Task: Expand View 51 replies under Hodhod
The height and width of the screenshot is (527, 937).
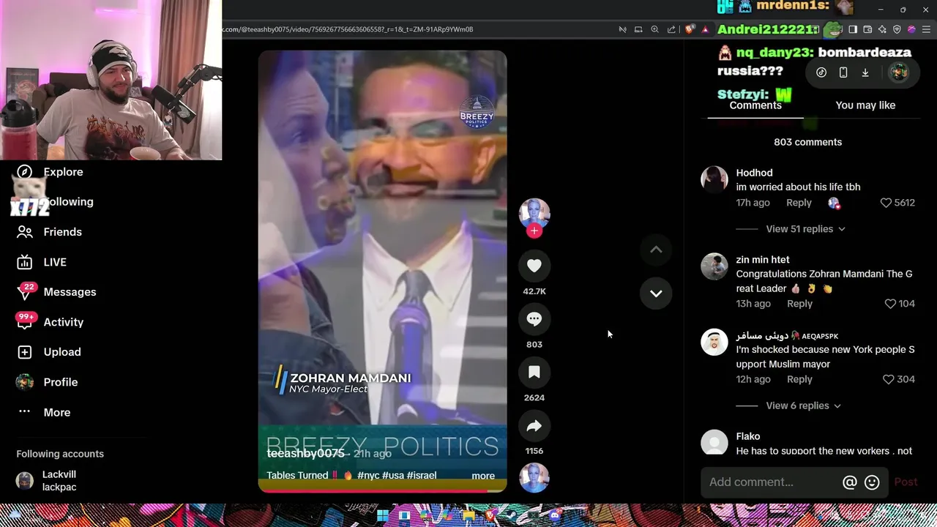Action: (x=805, y=229)
